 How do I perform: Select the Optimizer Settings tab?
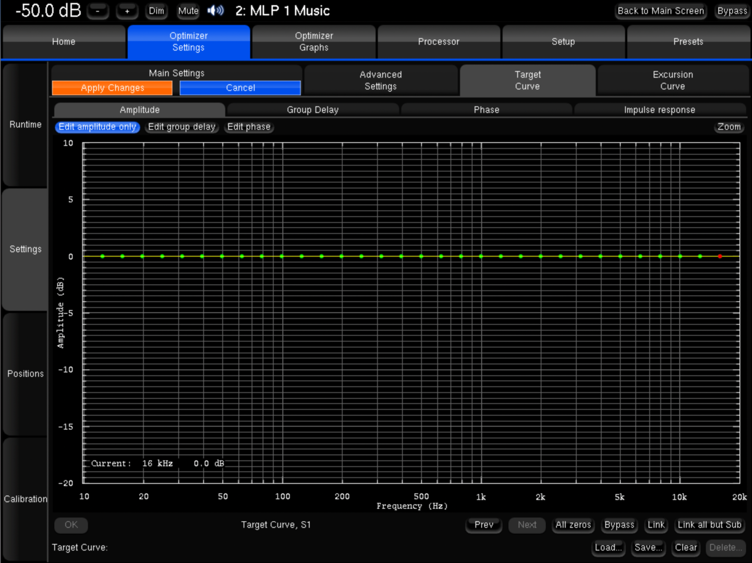click(x=189, y=42)
